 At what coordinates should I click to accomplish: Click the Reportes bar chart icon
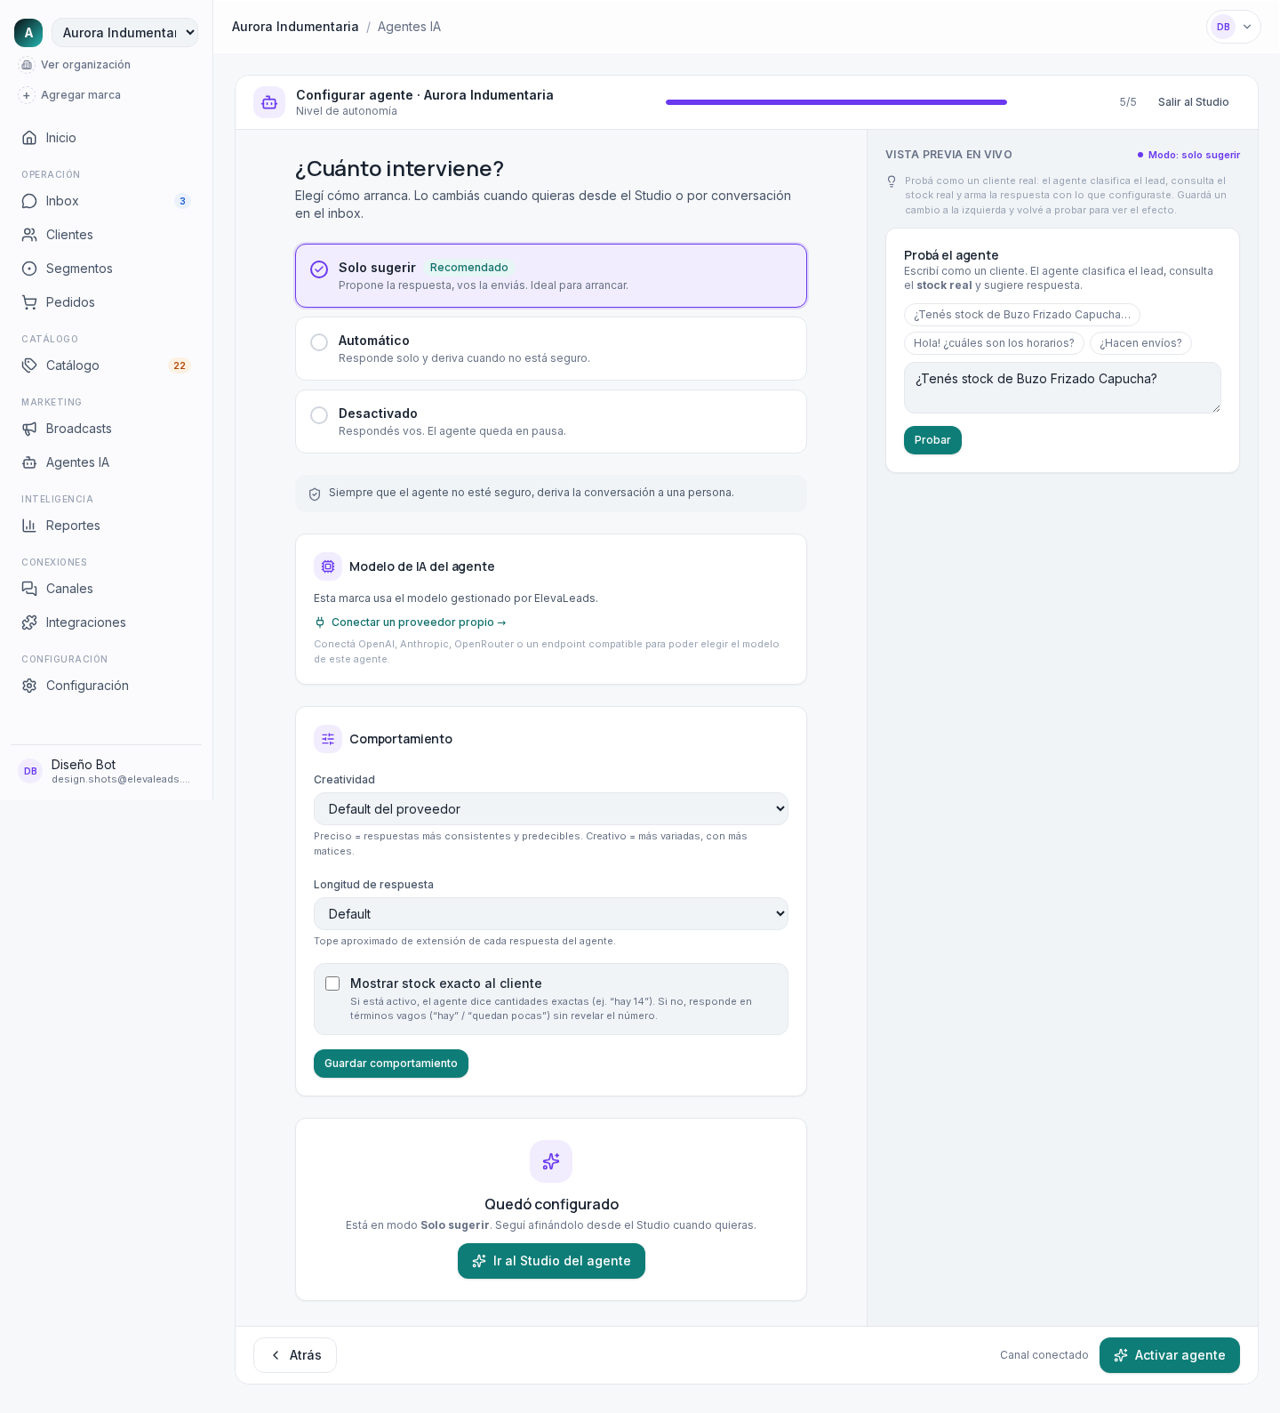[29, 526]
